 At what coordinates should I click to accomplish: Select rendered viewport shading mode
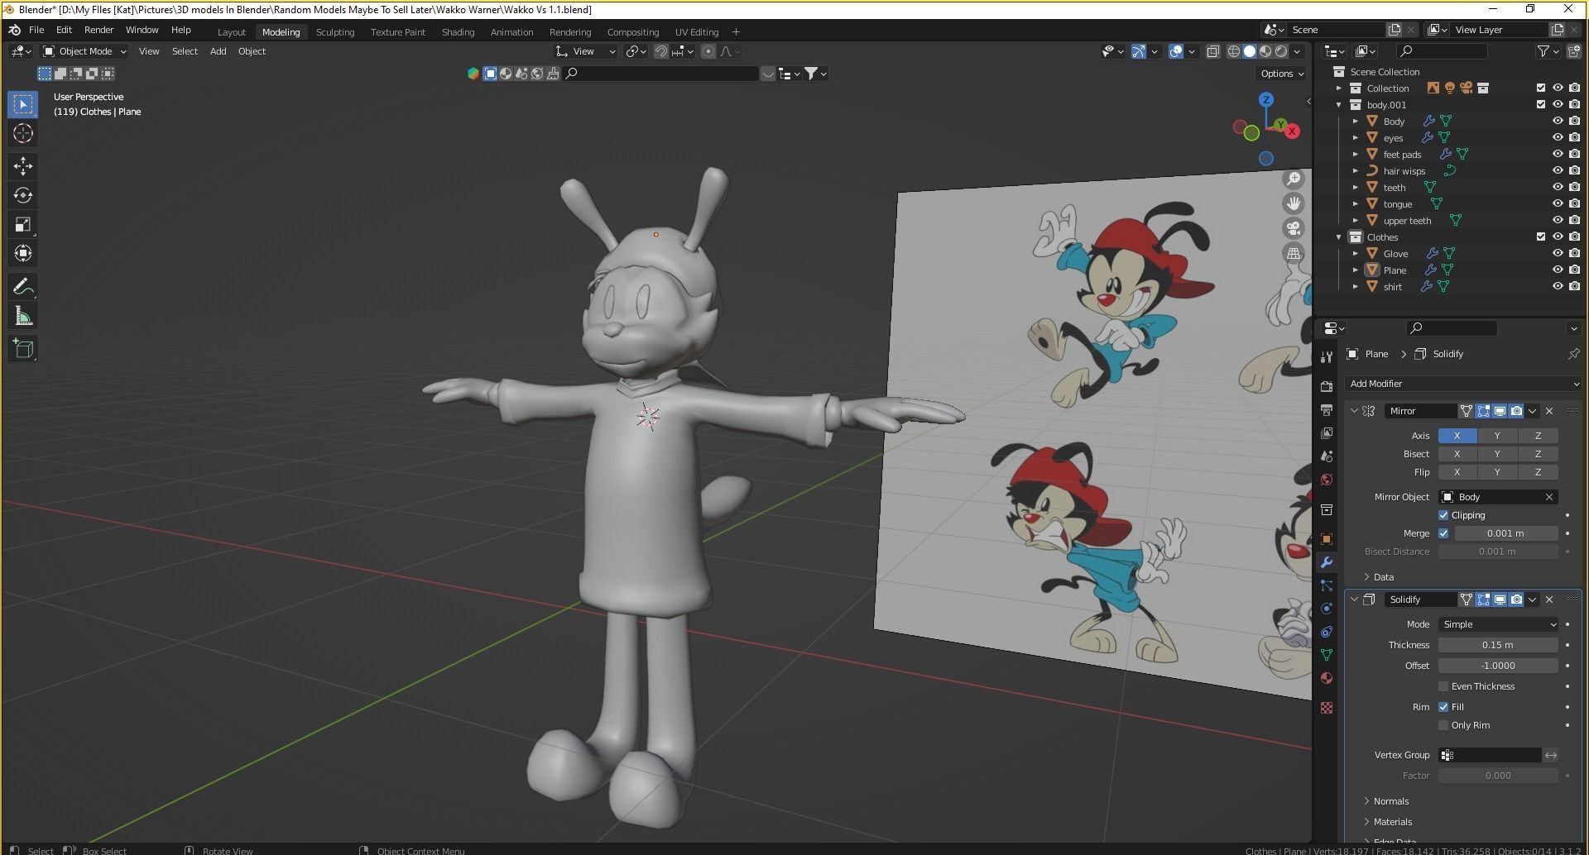pos(1281,51)
